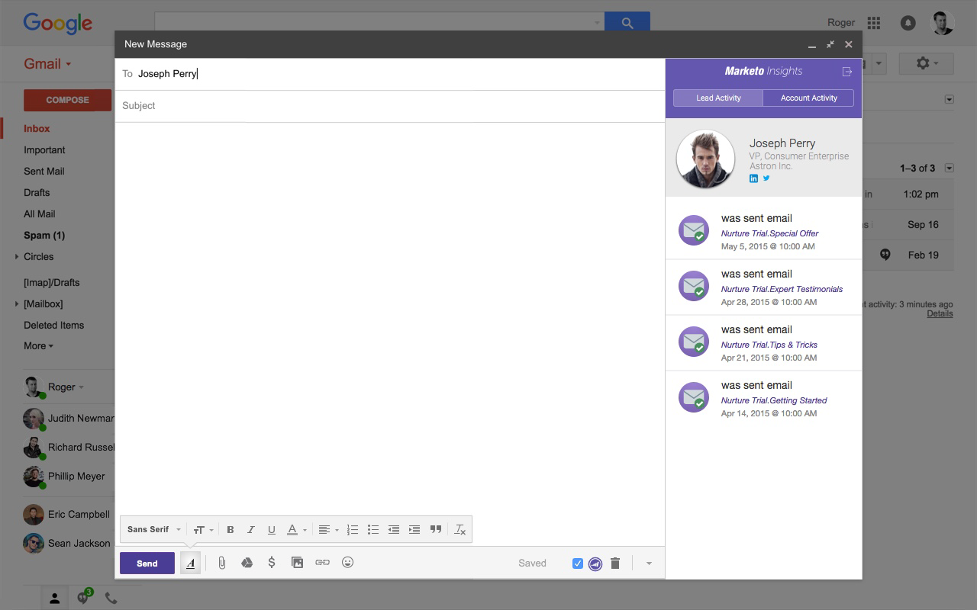Open the Nurture Trial.Getting Started link

pos(774,400)
